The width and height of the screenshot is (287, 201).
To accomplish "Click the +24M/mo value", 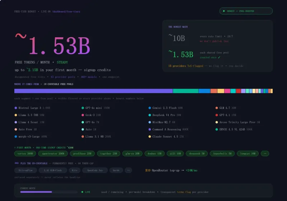I will [192, 170].
